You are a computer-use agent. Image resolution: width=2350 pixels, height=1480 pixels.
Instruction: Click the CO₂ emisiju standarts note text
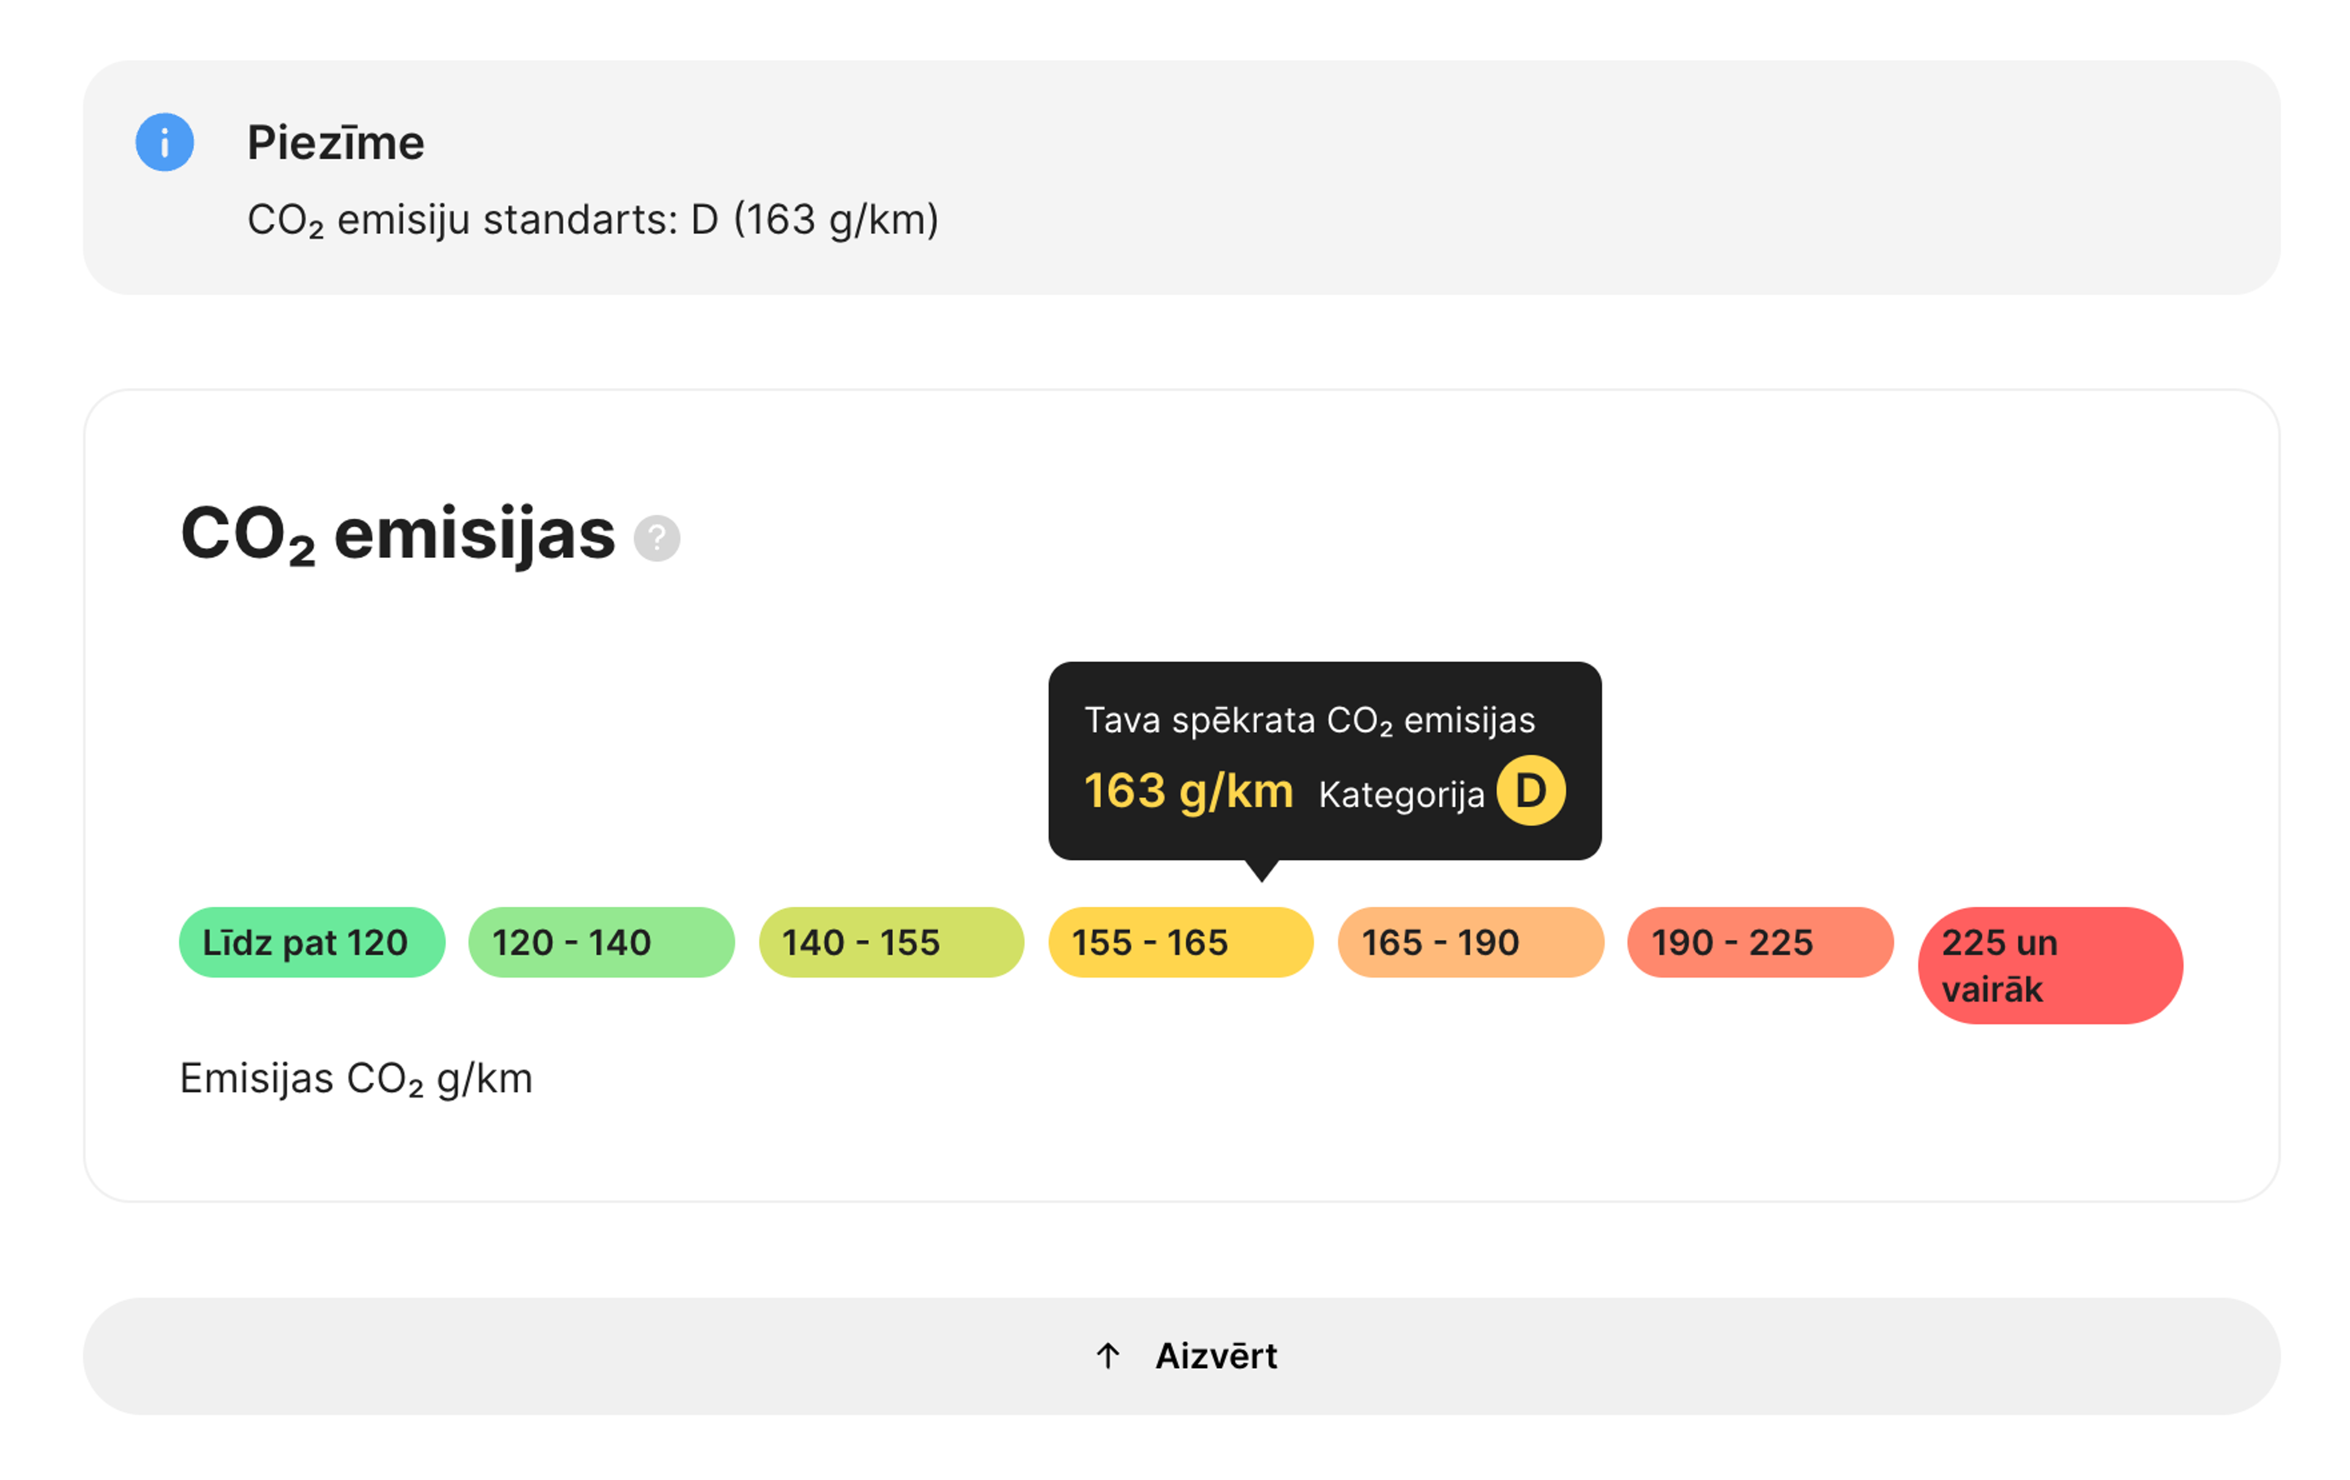point(592,220)
